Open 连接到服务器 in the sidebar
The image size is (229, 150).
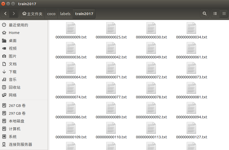click(24, 145)
